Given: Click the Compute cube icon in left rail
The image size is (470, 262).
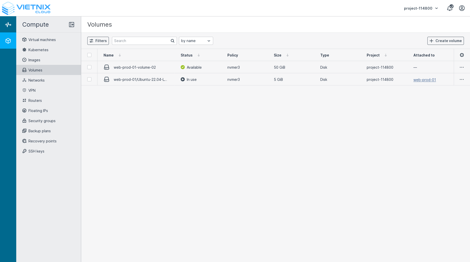Looking at the screenshot, I should coord(8,41).
